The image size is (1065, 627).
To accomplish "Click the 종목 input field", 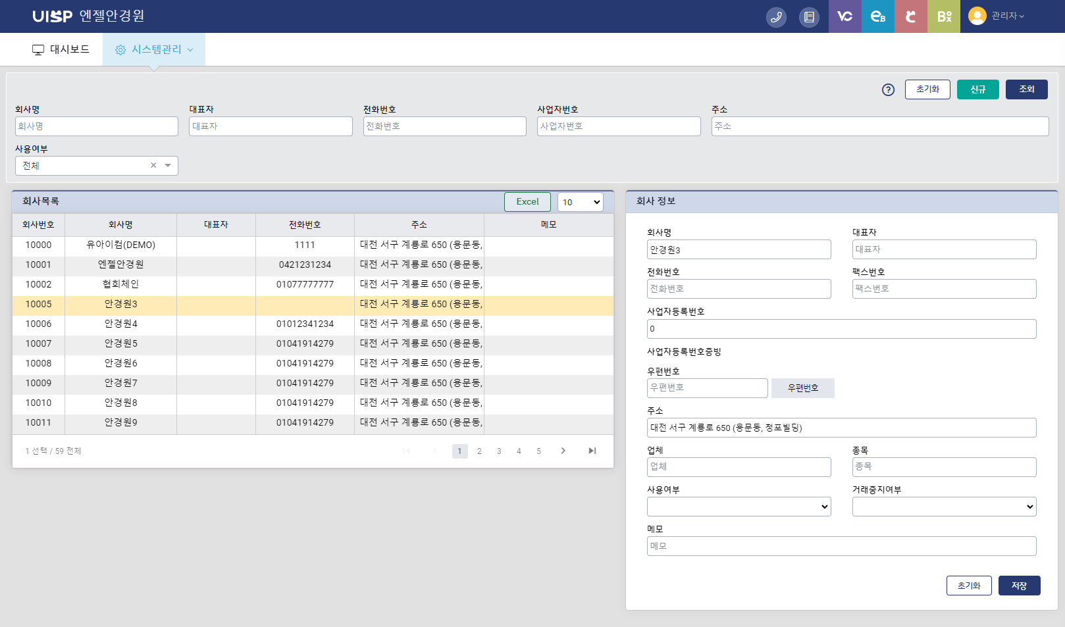I will (944, 467).
